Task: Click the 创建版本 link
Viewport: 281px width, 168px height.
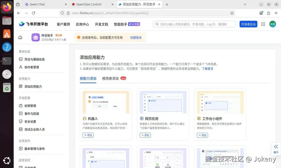Action: 136,38
